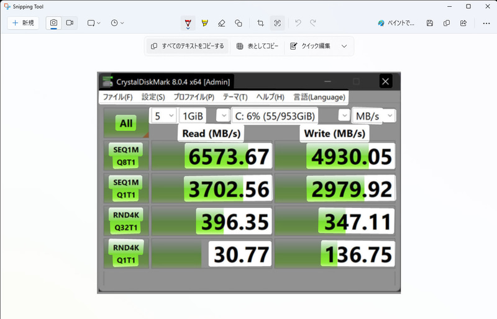Expand the quick edit chevron options
The image size is (497, 319).
click(x=344, y=46)
